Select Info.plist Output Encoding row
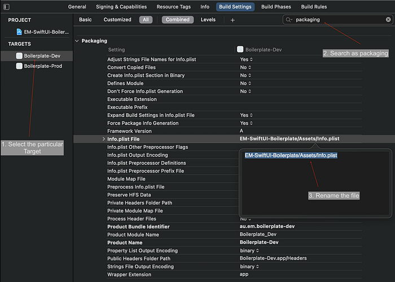 click(x=173, y=155)
